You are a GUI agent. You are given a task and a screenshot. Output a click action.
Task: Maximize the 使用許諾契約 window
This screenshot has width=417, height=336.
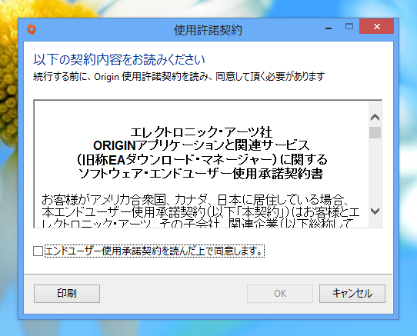[x=349, y=27]
